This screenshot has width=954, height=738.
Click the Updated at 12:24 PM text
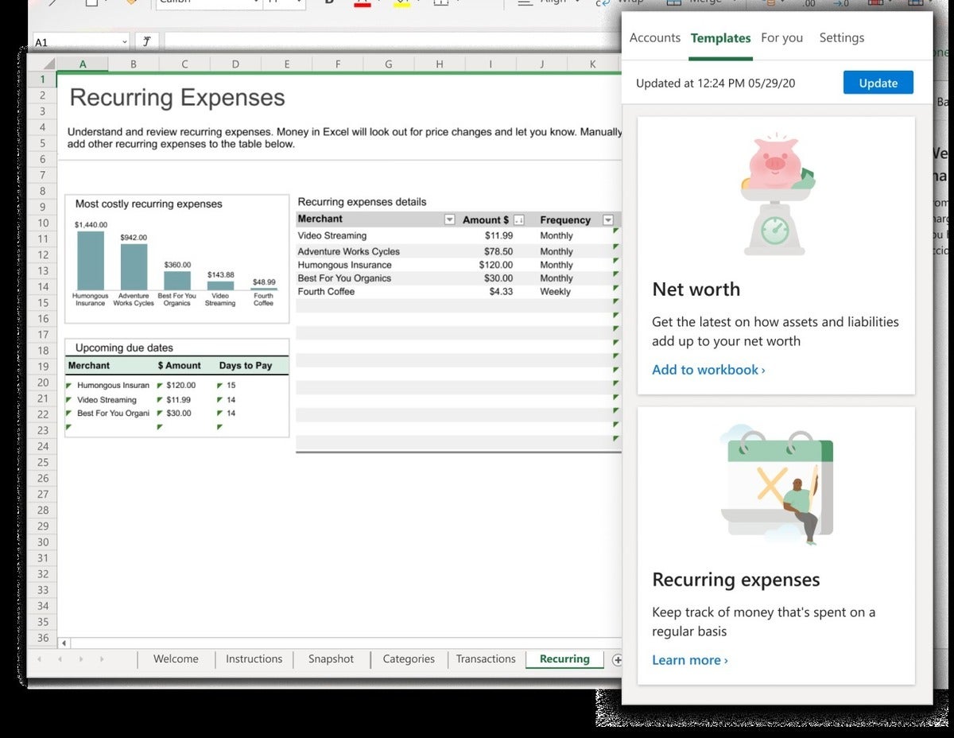[717, 84]
